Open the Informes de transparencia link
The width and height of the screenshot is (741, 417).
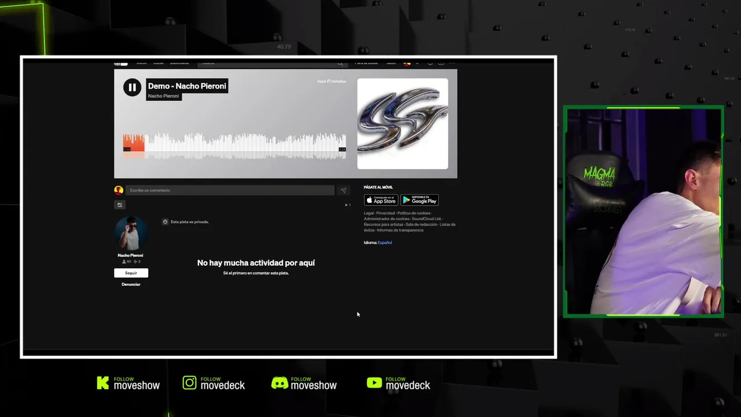[400, 231]
